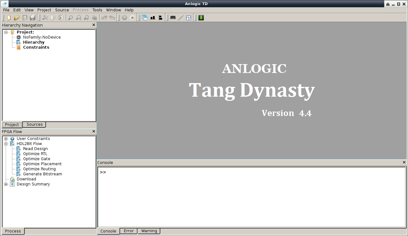Open the chip viewer toolbar icon
Image resolution: width=408 pixels, height=236 pixels.
(173, 18)
